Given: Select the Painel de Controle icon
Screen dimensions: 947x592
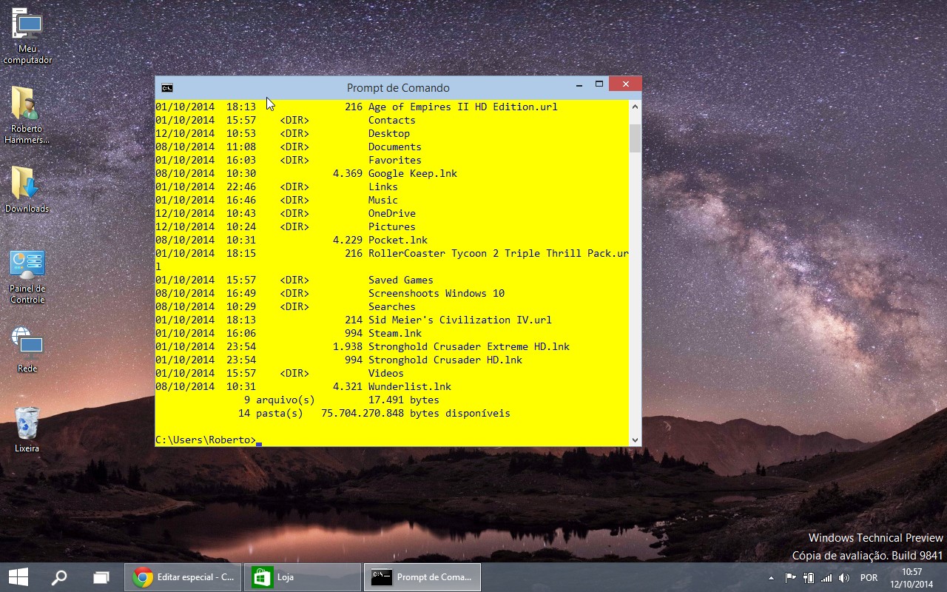Looking at the screenshot, I should (27, 277).
